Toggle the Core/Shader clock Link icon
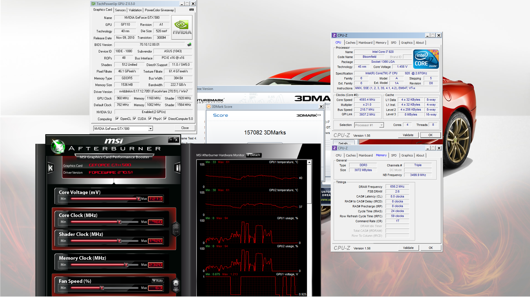 (x=176, y=229)
